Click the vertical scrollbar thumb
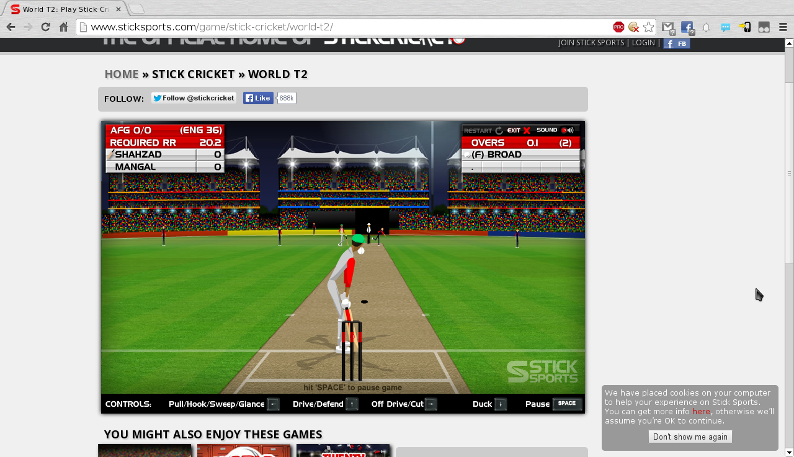This screenshot has height=457, width=794. tap(789, 173)
